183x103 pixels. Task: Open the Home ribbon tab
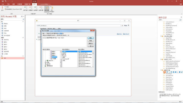8,4
